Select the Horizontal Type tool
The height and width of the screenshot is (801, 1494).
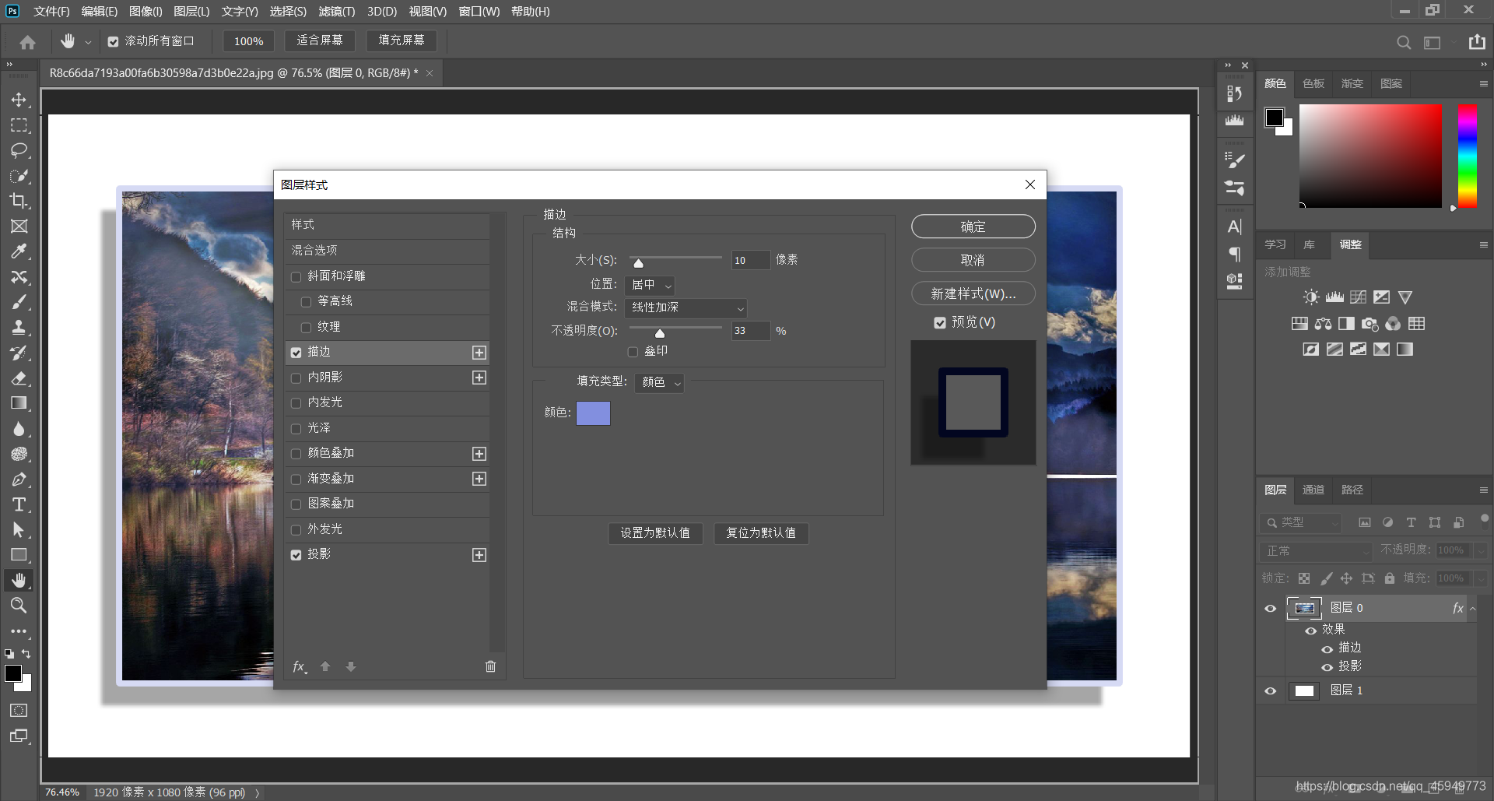tap(19, 504)
